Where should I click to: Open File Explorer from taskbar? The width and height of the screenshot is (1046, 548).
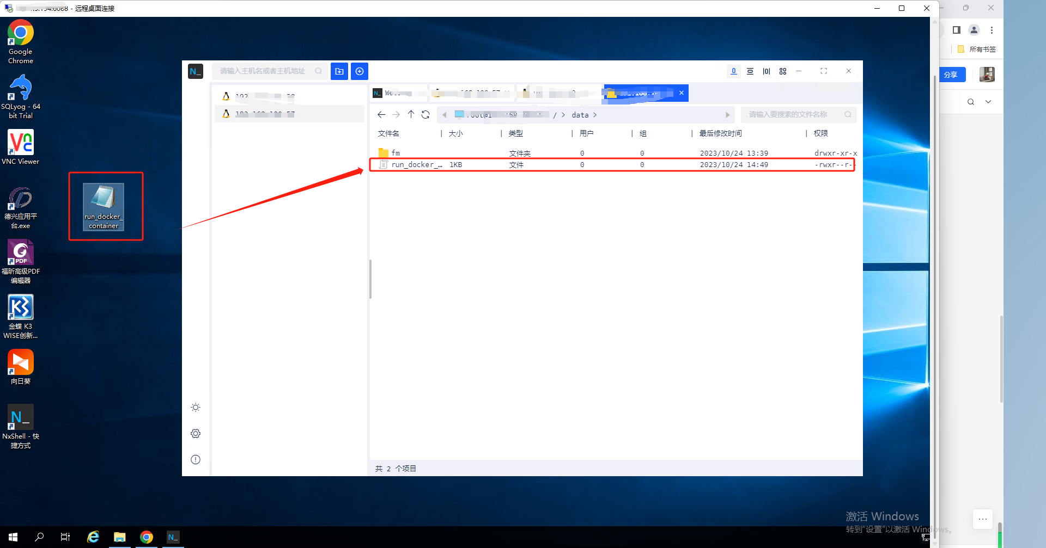click(x=120, y=537)
